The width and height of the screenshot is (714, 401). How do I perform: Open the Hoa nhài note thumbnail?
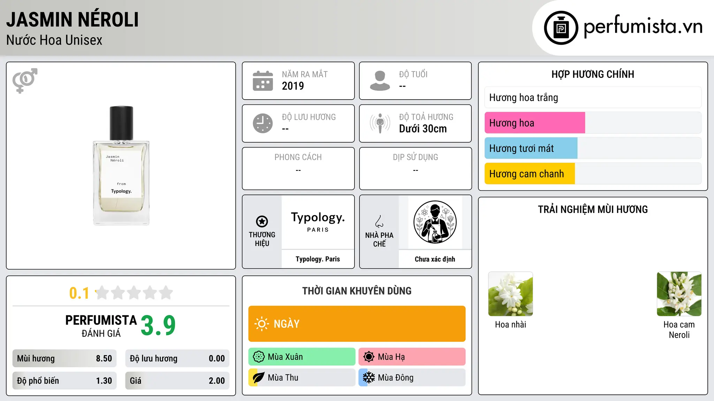pyautogui.click(x=510, y=294)
